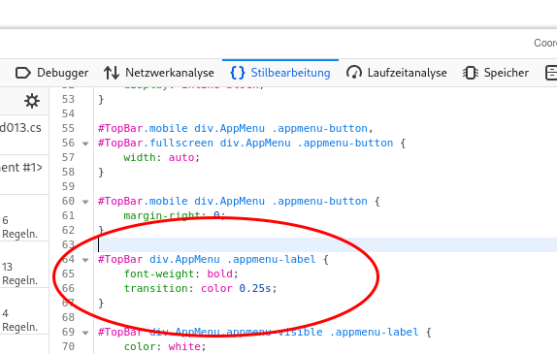This screenshot has height=354, width=557.
Task: Click the 'bold' value on line 65
Action: 219,274
